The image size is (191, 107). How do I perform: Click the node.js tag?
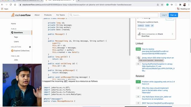141,26
